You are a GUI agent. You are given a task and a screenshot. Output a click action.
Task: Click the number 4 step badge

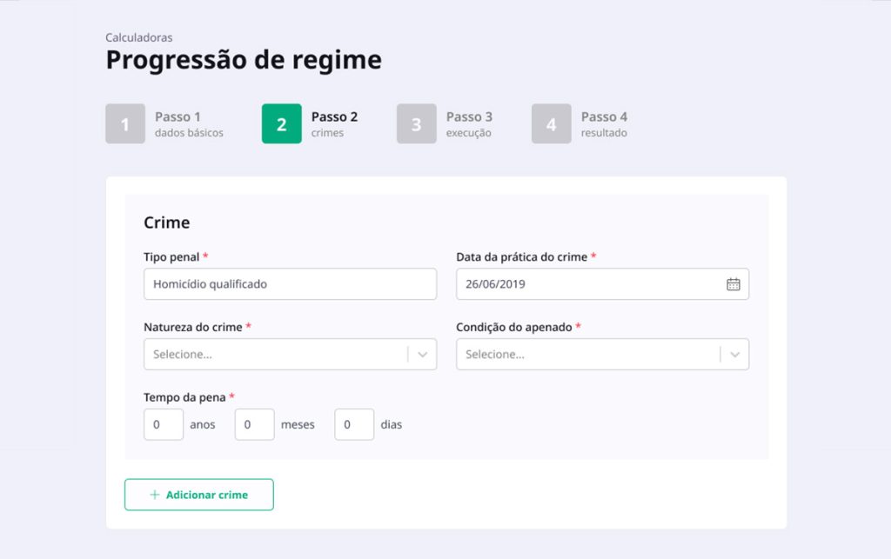pyautogui.click(x=551, y=124)
